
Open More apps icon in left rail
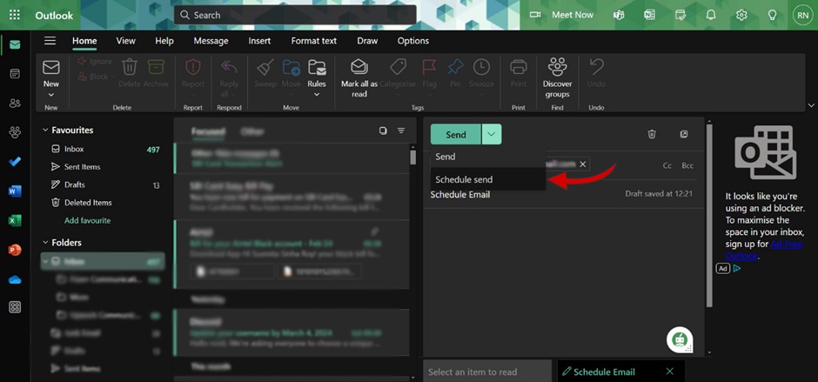point(15,307)
